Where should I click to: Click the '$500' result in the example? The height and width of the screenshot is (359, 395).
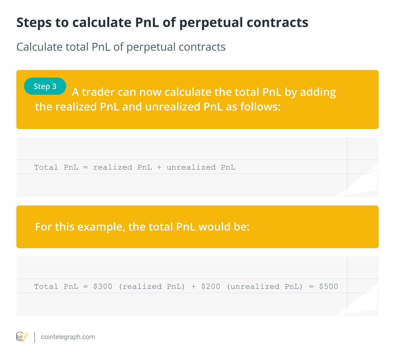328,286
